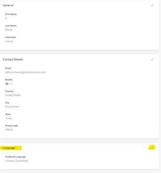161x173 pixels.
Task: Click the email address demos+lwang@optiisolutions.com
Action: [x=26, y=72]
